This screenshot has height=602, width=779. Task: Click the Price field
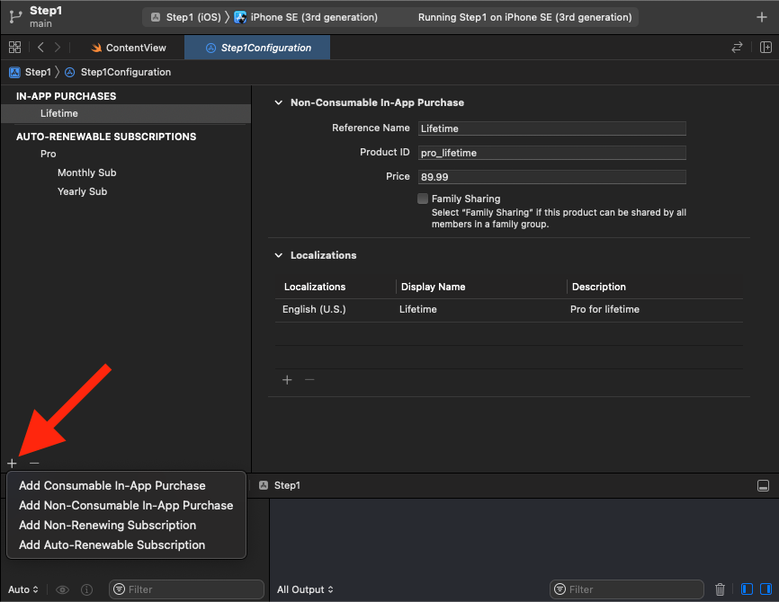coord(552,177)
